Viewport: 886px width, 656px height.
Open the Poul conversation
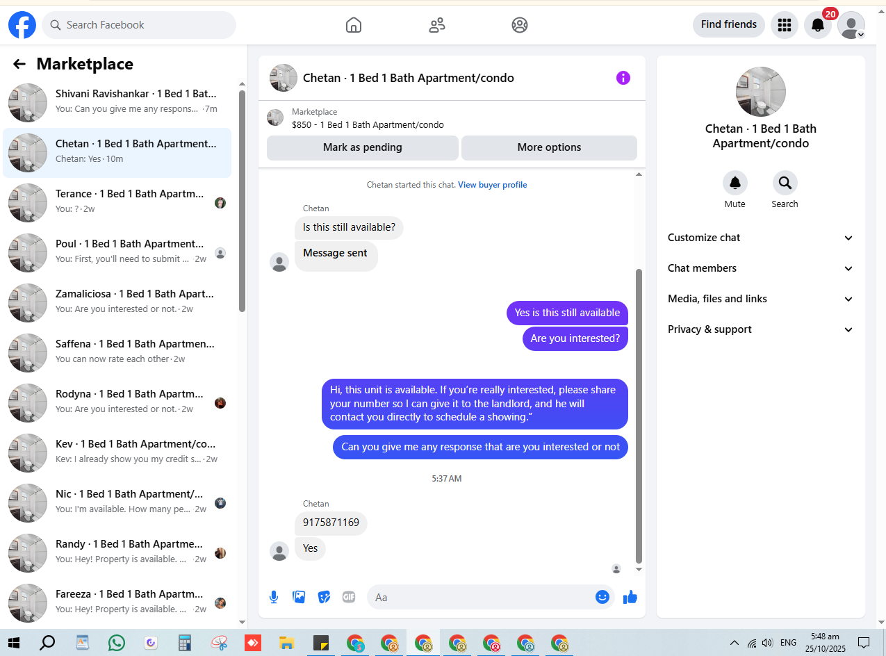(x=117, y=253)
